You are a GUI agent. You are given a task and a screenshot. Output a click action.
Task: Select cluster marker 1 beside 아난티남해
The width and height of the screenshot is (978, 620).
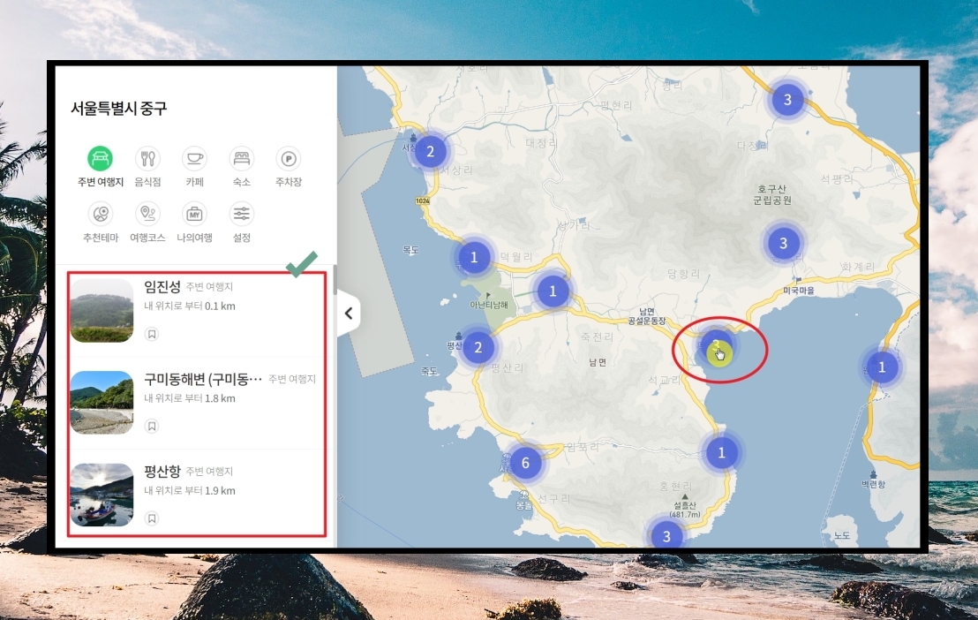tap(553, 291)
